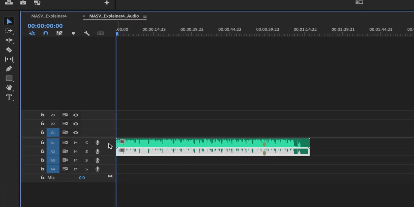Click ruler at 00:01:14:22
The height and width of the screenshot is (207, 414).
pyautogui.click(x=305, y=30)
